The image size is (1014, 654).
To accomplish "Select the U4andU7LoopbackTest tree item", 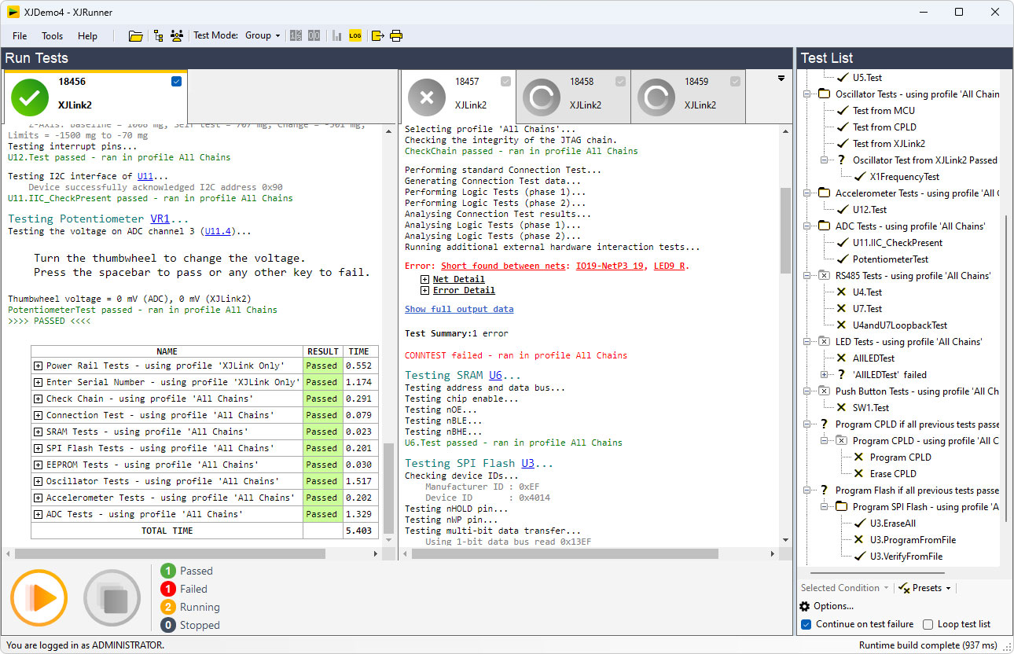I will coord(900,325).
